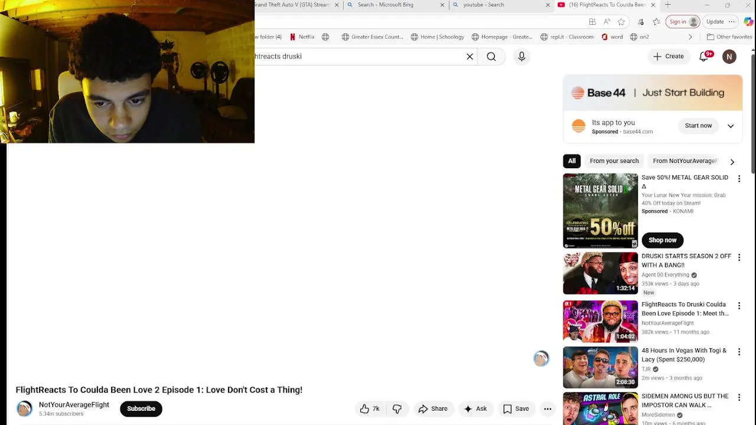This screenshot has width=756, height=425.
Task: Add page to favorites star icon
Action: click(621, 22)
